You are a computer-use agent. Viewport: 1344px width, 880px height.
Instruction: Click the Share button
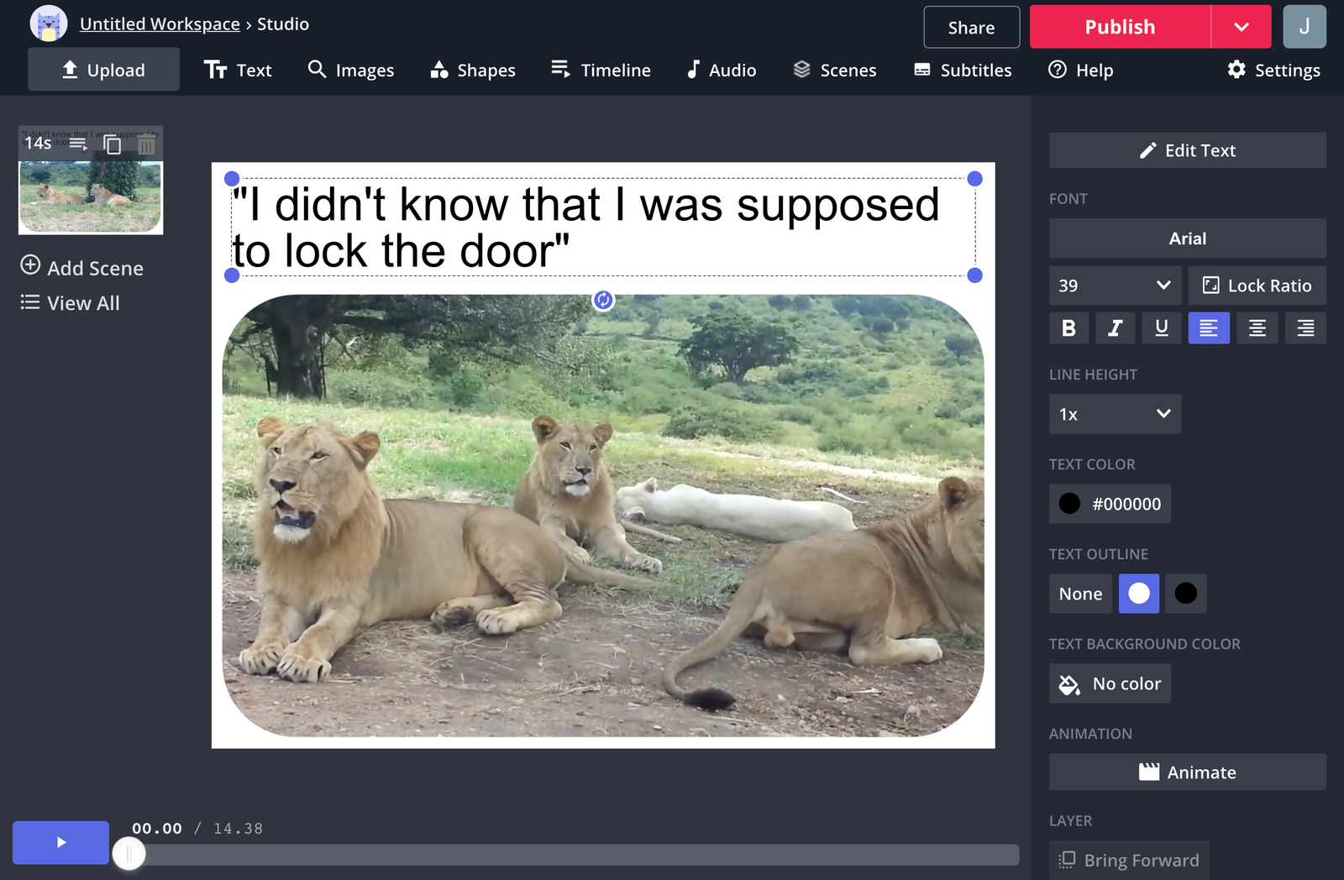[x=971, y=26]
